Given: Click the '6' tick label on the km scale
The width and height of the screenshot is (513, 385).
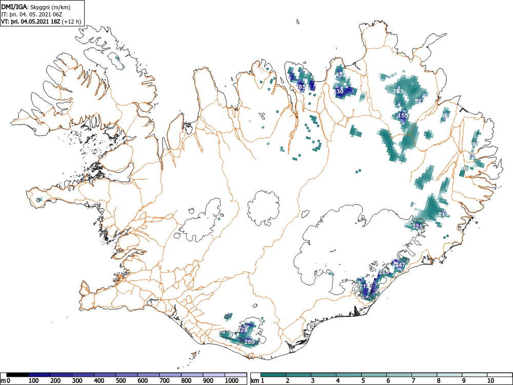Looking at the screenshot, I should [x=388, y=381].
